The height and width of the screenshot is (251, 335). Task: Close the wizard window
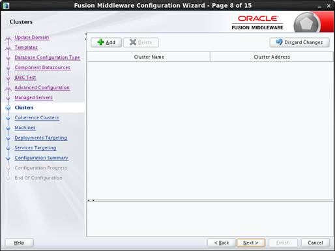click(x=328, y=6)
